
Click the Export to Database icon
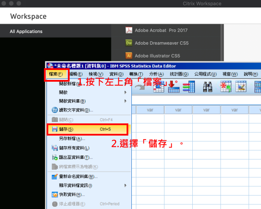[55, 157]
